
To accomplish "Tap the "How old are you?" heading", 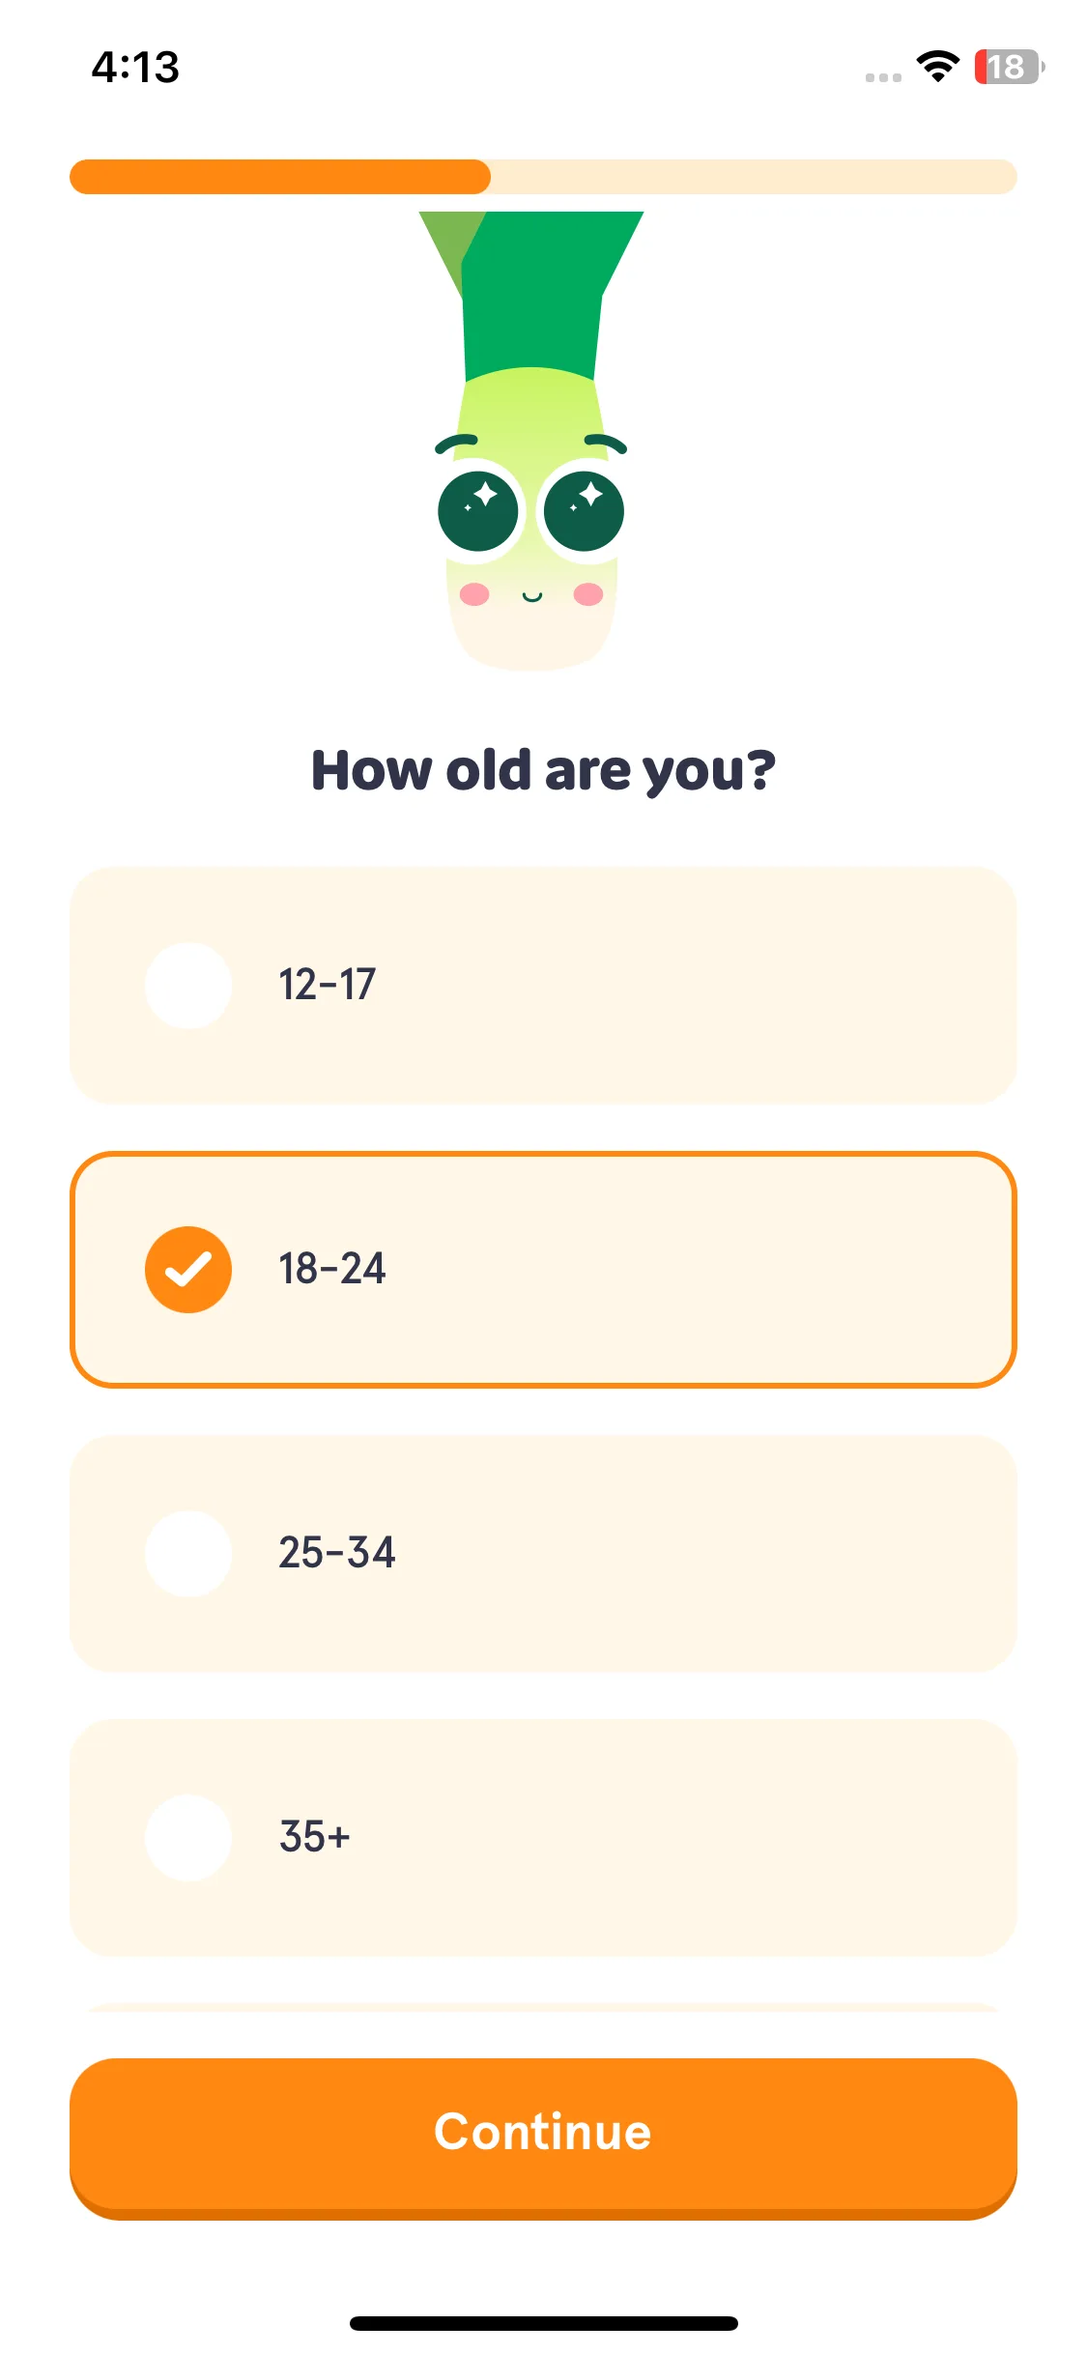I will pyautogui.click(x=543, y=770).
